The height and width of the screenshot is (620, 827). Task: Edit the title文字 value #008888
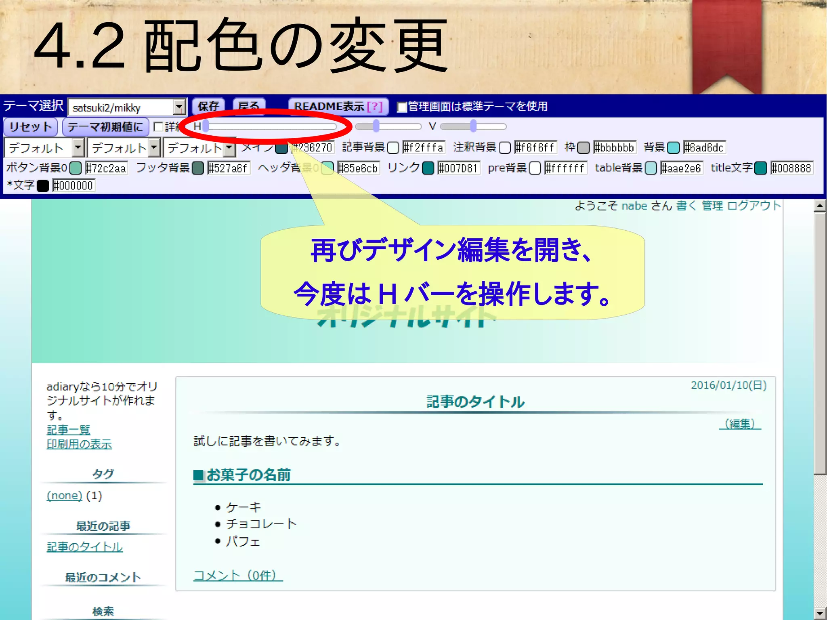click(x=791, y=168)
